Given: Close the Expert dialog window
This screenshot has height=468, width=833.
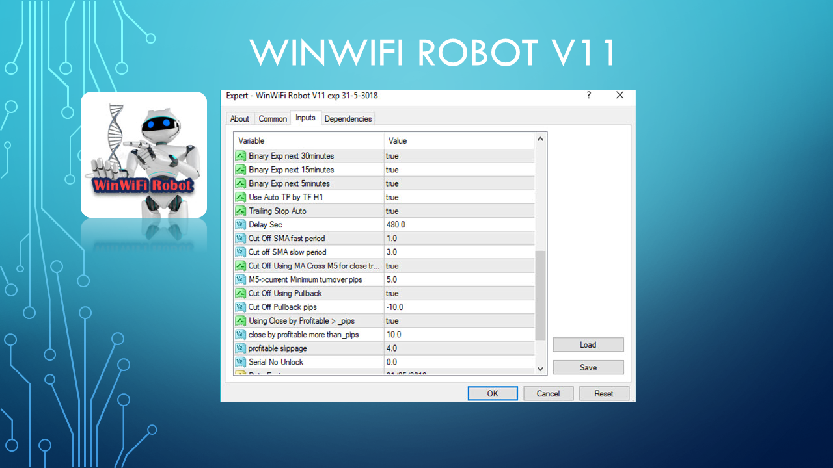Looking at the screenshot, I should pyautogui.click(x=620, y=95).
